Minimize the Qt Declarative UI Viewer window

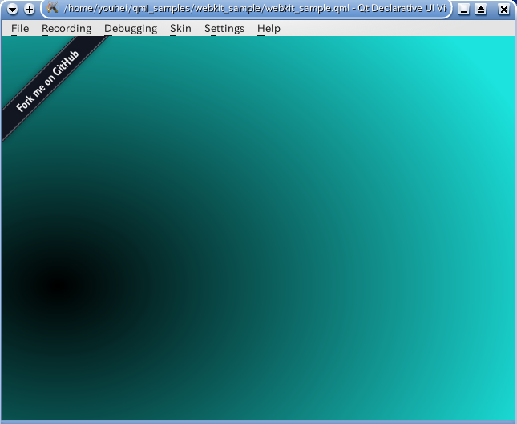[x=464, y=10]
